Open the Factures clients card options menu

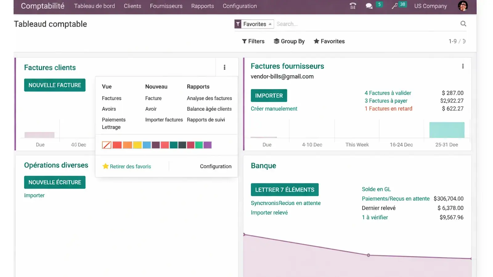coord(224,67)
